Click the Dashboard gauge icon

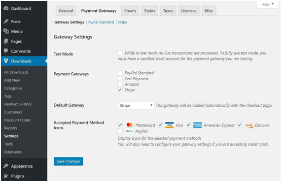pos(6,8)
